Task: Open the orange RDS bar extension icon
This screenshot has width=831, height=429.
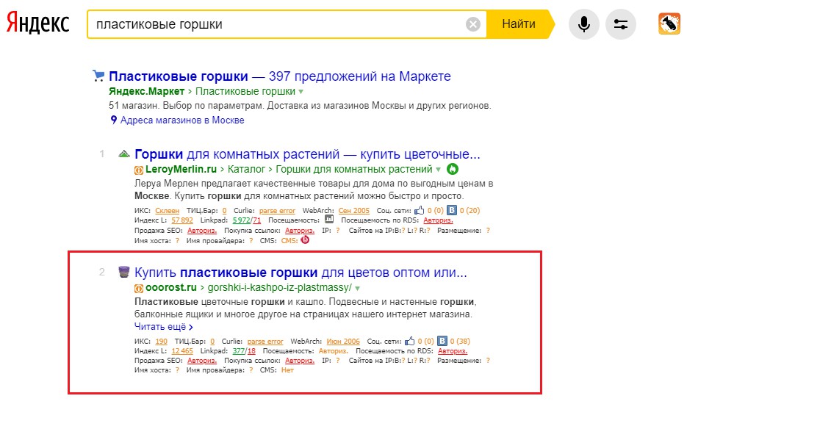Action: pos(669,24)
